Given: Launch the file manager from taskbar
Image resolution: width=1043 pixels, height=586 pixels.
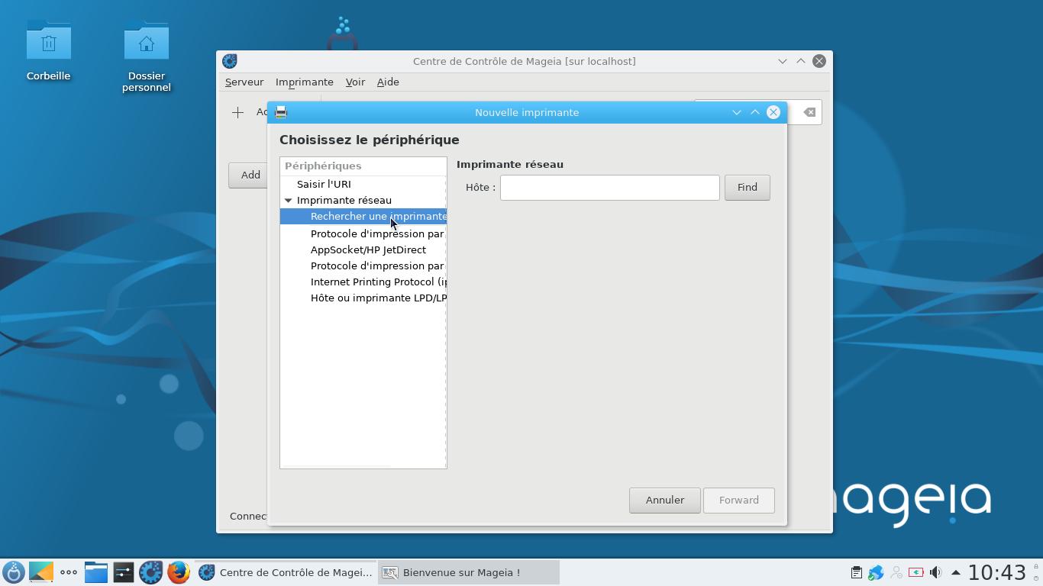Looking at the screenshot, I should click(x=96, y=572).
